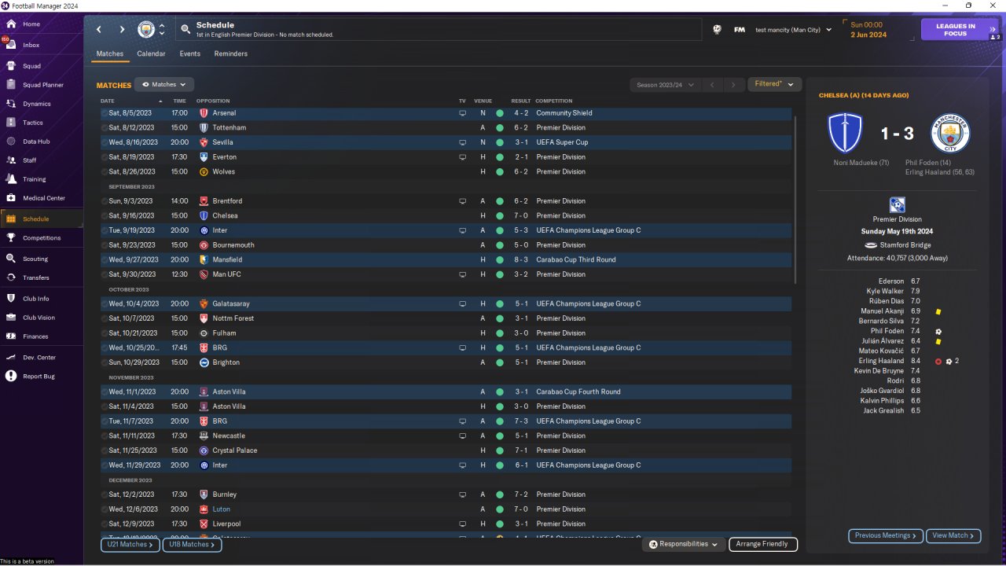Viewport: 1006px width, 566px height.
Task: Click the Report Bug exclamation icon
Action: [11, 377]
